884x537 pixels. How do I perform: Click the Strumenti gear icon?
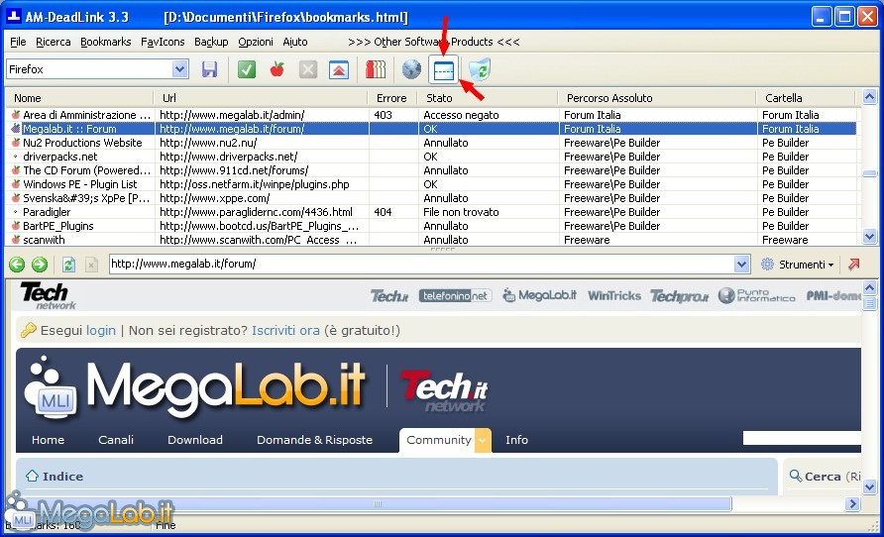[x=767, y=264]
